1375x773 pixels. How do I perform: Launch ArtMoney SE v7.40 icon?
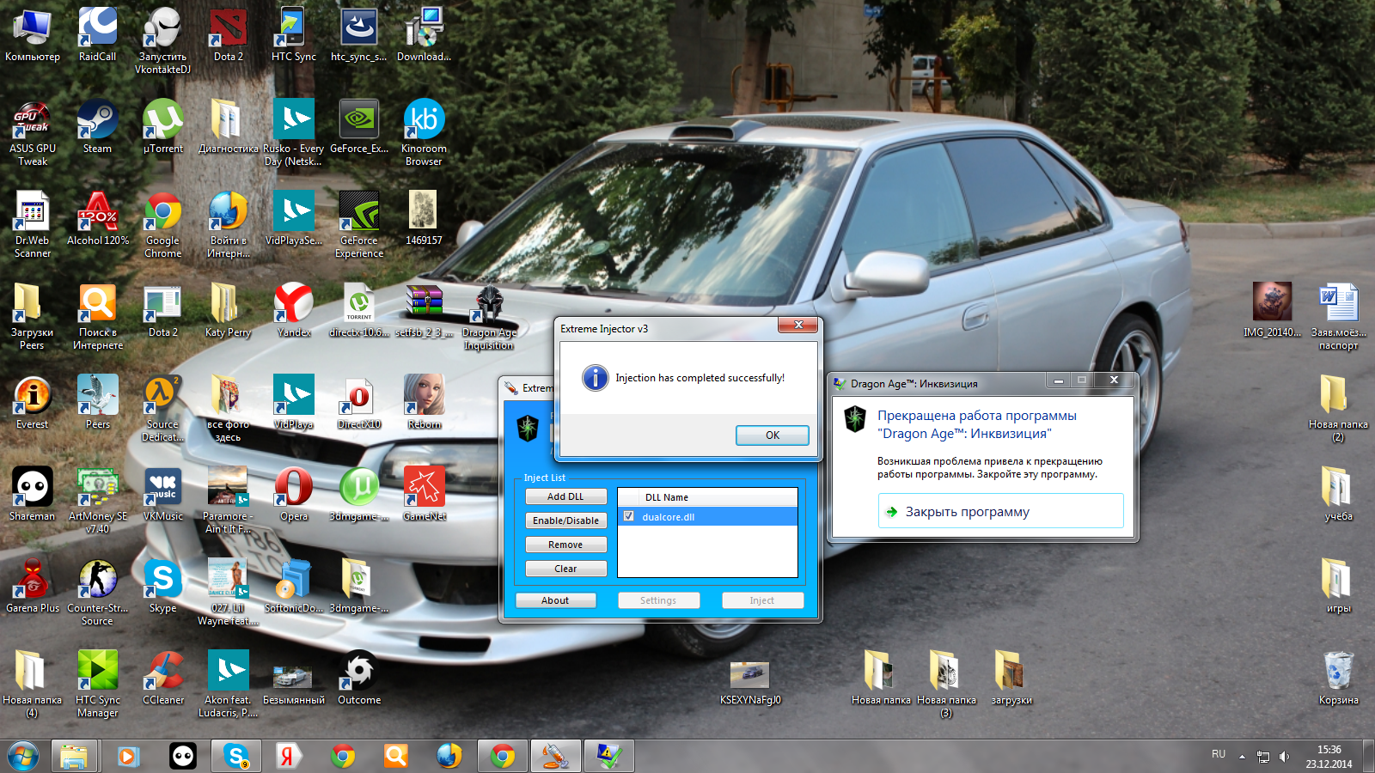click(x=98, y=501)
